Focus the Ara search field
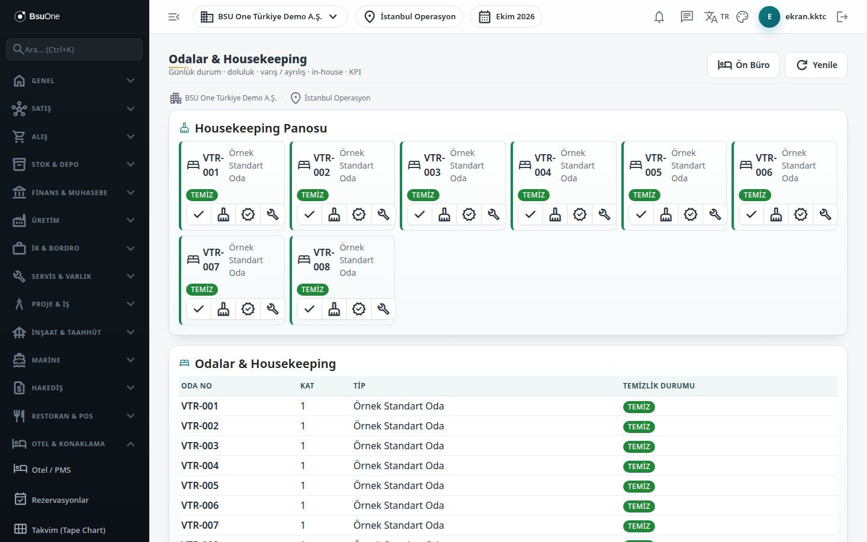Image resolution: width=867 pixels, height=542 pixels. [75, 49]
